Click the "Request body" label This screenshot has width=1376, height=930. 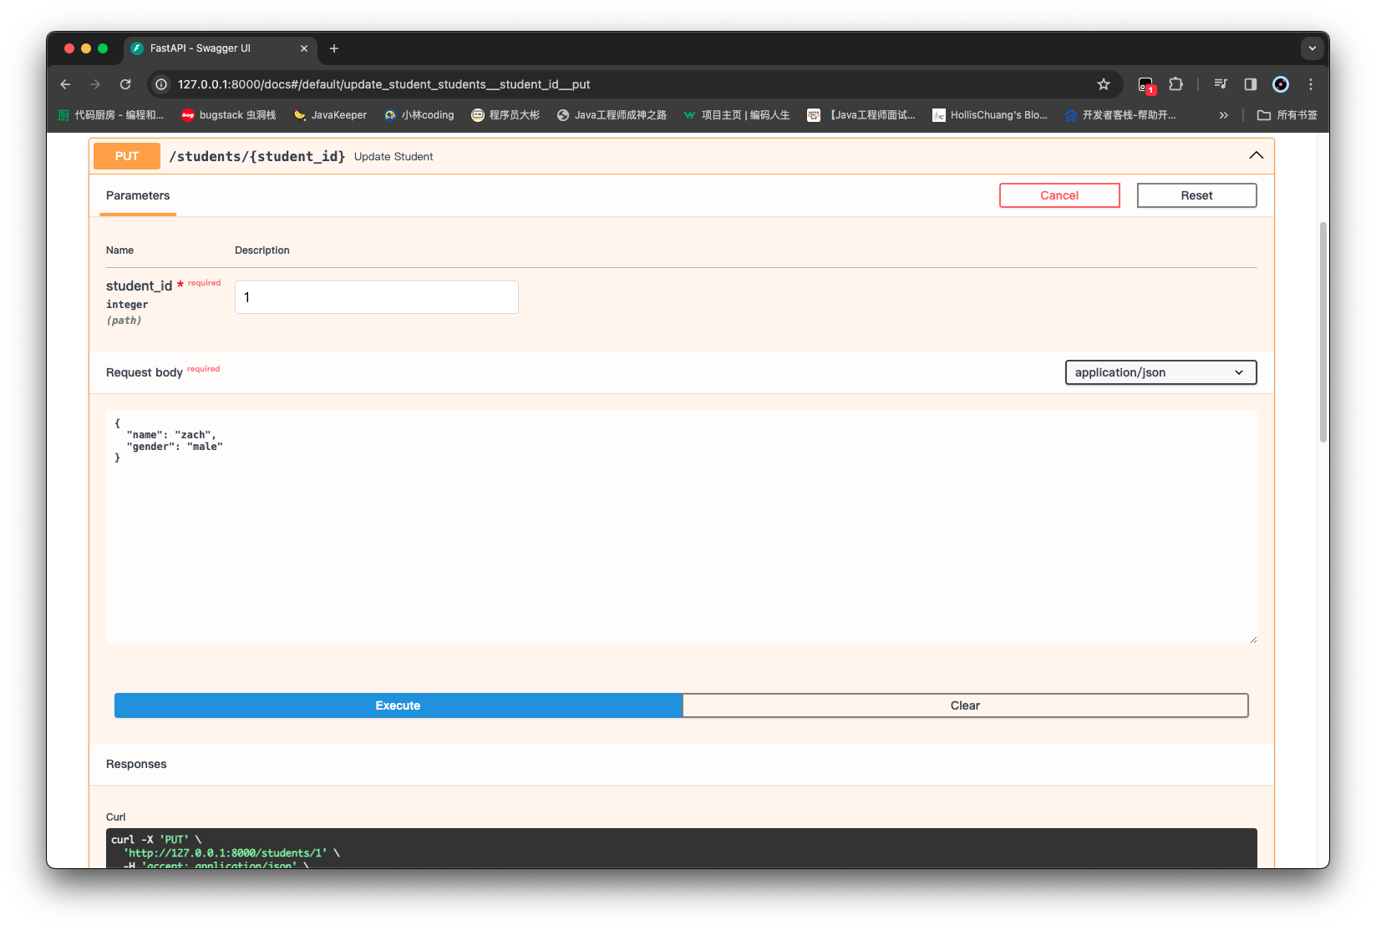pyautogui.click(x=145, y=372)
